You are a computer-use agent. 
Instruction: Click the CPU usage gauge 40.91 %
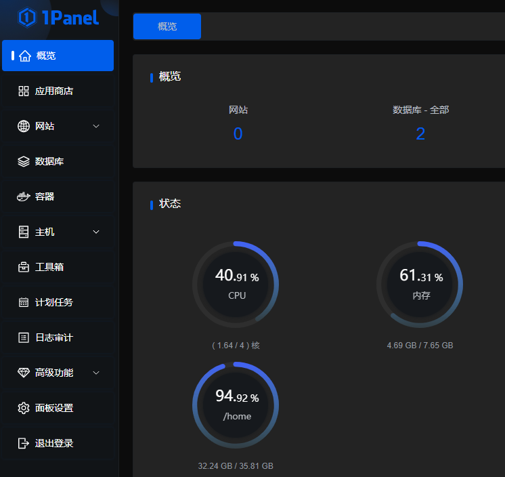(236, 285)
